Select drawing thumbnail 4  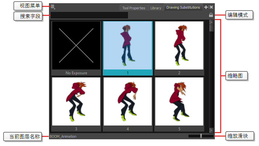pyautogui.click(x=127, y=101)
